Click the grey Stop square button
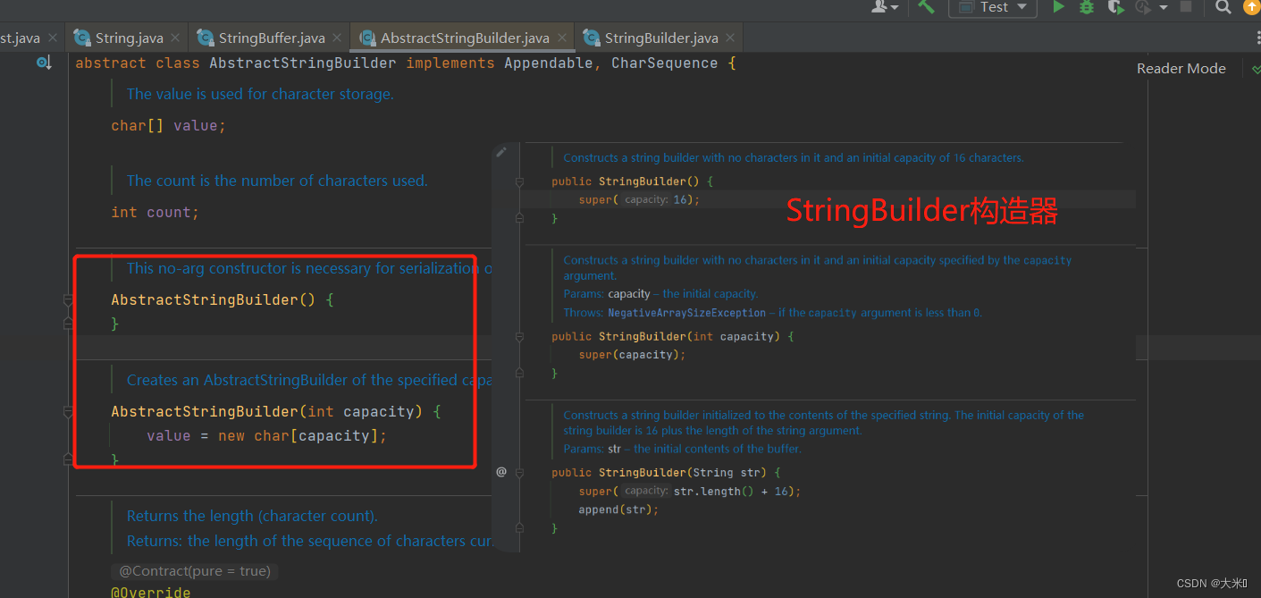1261x598 pixels. (x=1186, y=7)
